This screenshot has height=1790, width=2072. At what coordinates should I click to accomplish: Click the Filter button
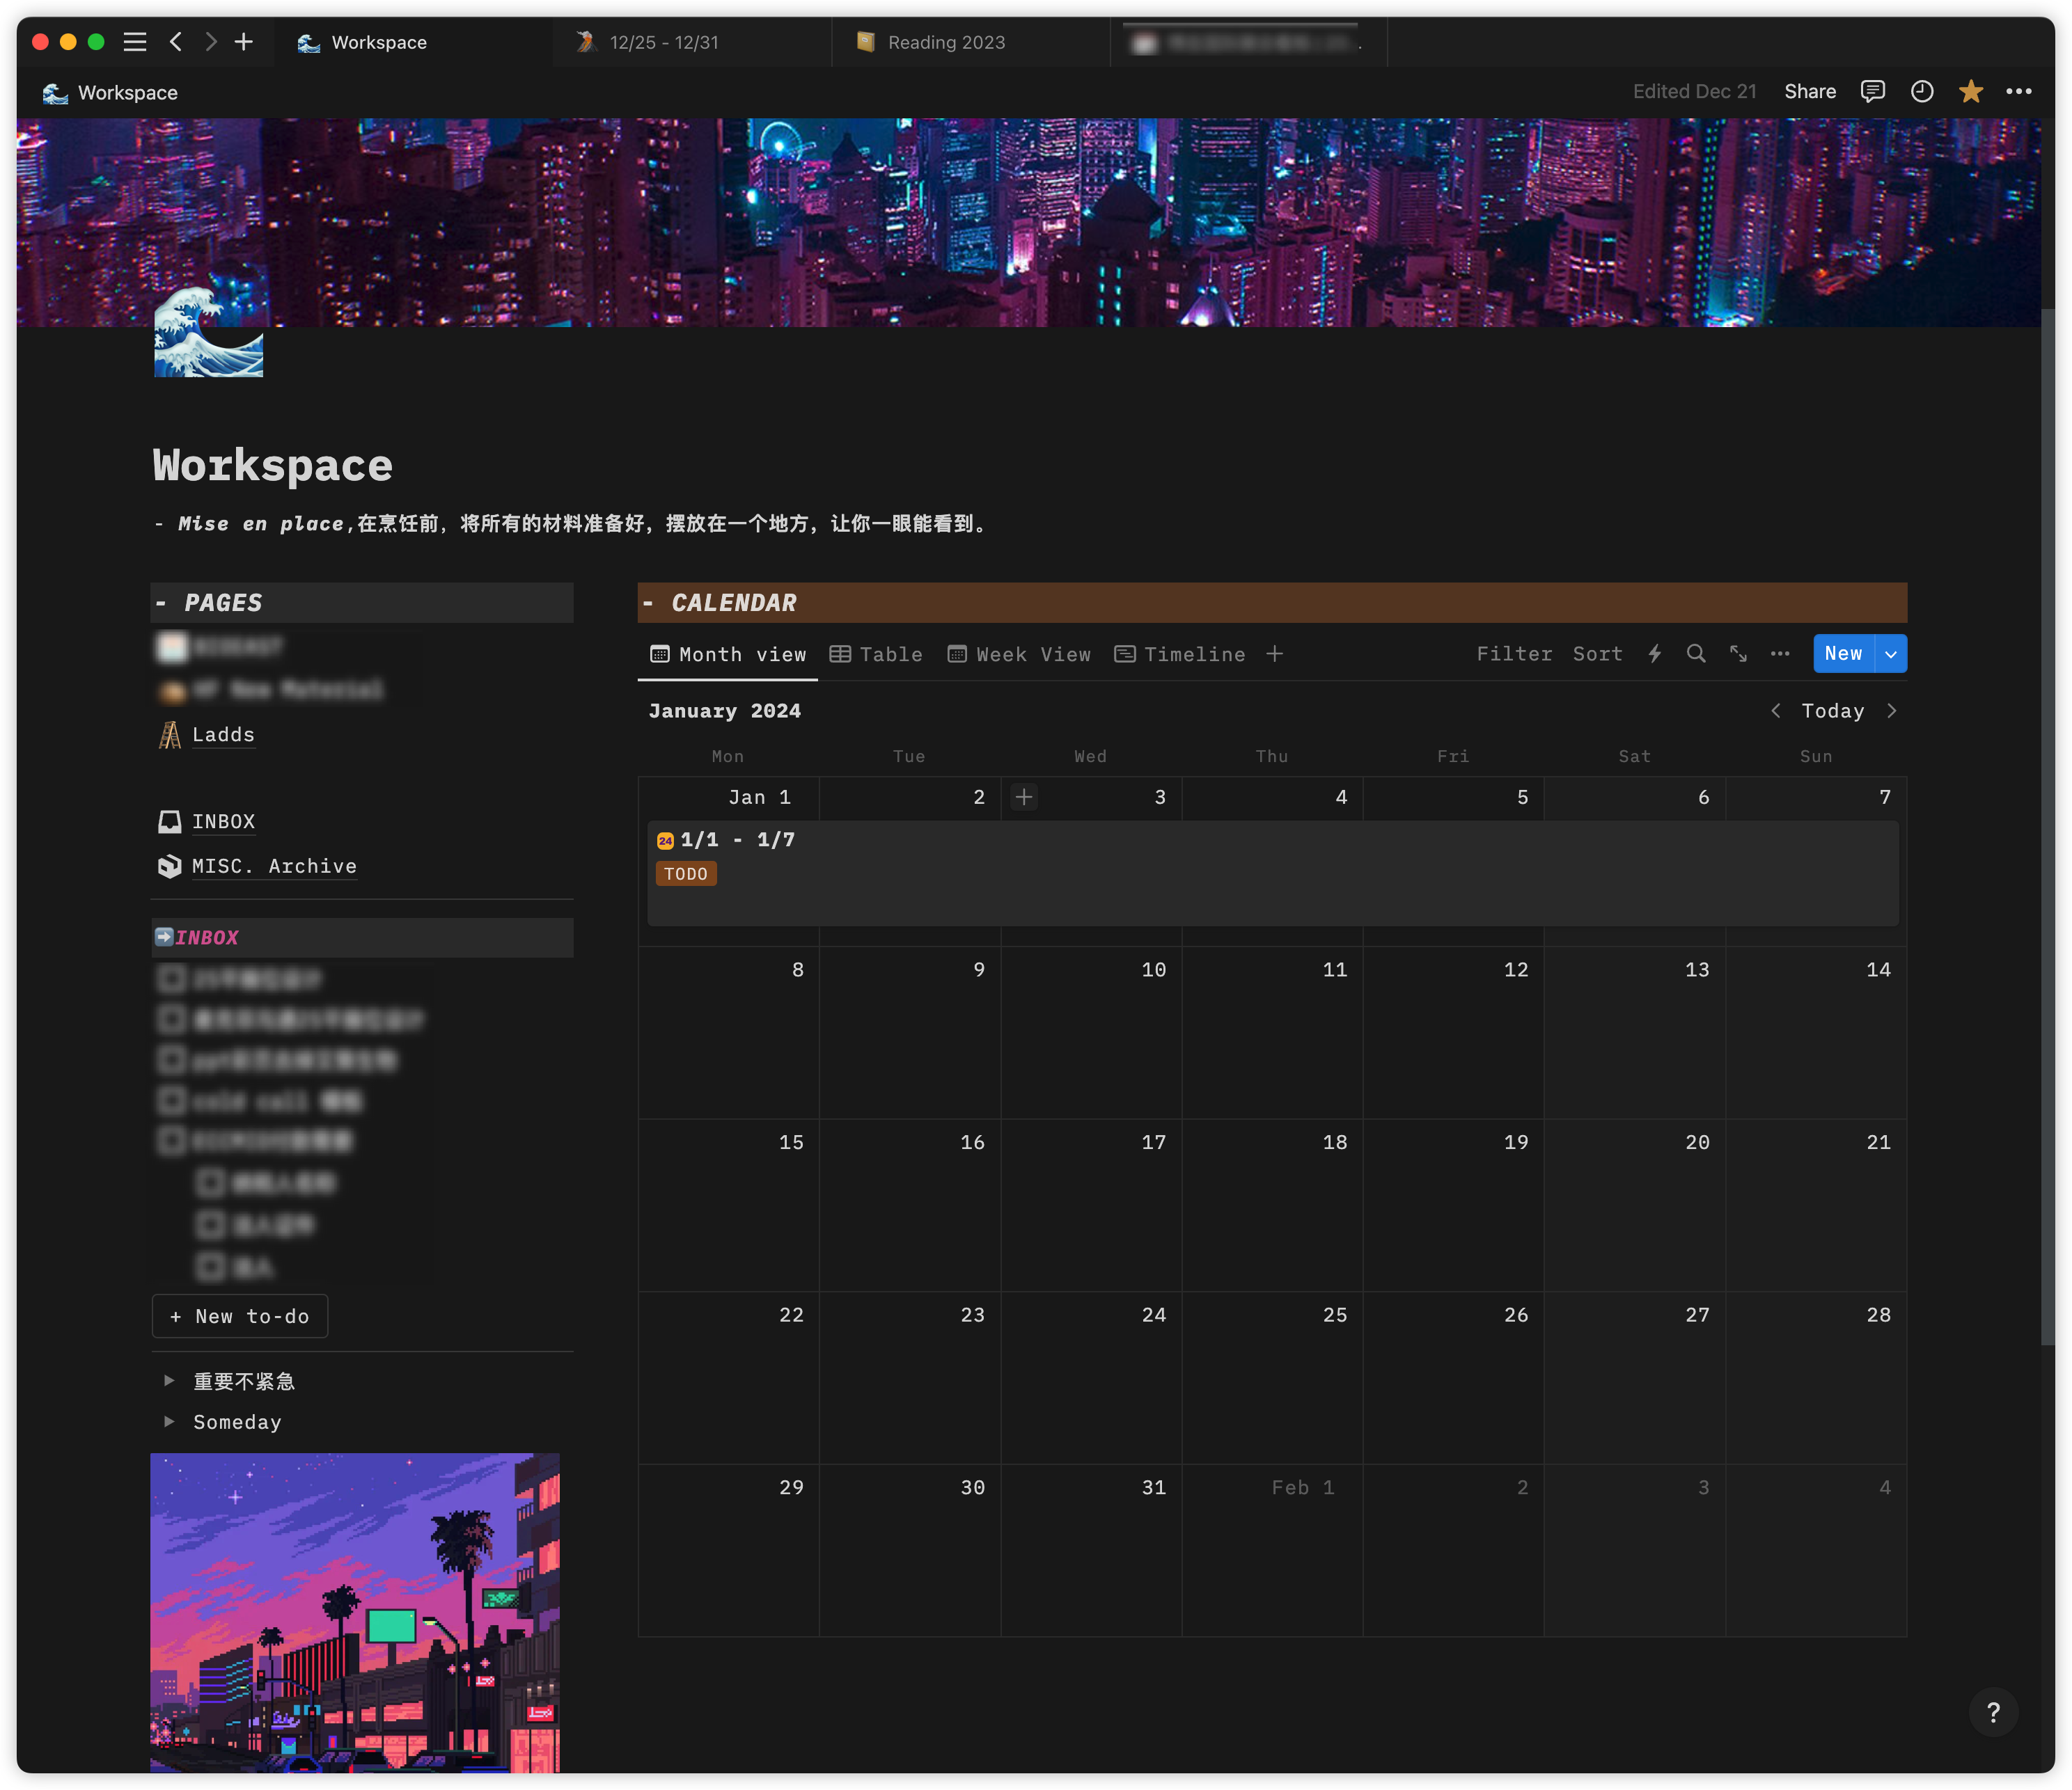tap(1514, 654)
